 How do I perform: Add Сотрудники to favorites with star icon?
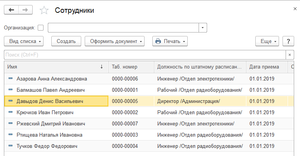point(44,10)
